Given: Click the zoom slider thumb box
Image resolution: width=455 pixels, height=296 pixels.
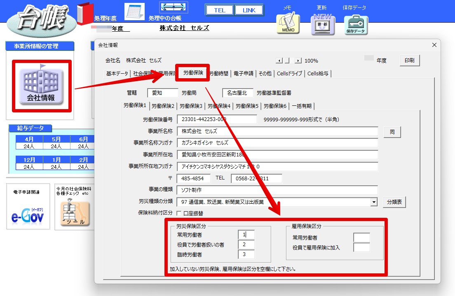Looking at the screenshot, I should [x=287, y=61].
